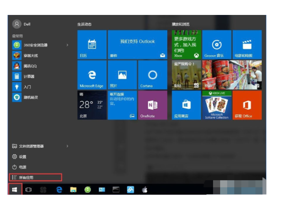
Task: Select 计算器 (Calculator) in the list
Action: [x=29, y=76]
